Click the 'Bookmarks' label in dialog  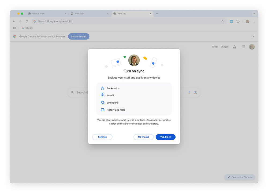pos(113,88)
